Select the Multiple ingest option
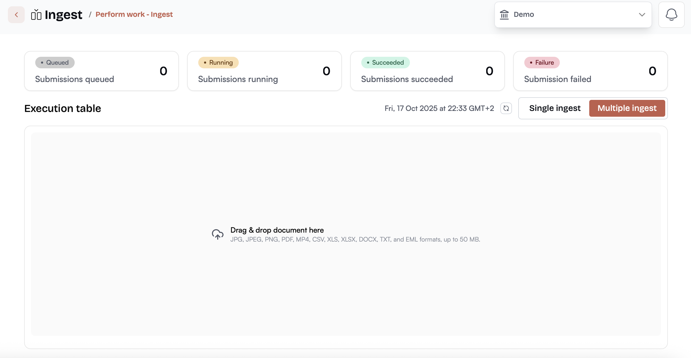 tap(627, 108)
